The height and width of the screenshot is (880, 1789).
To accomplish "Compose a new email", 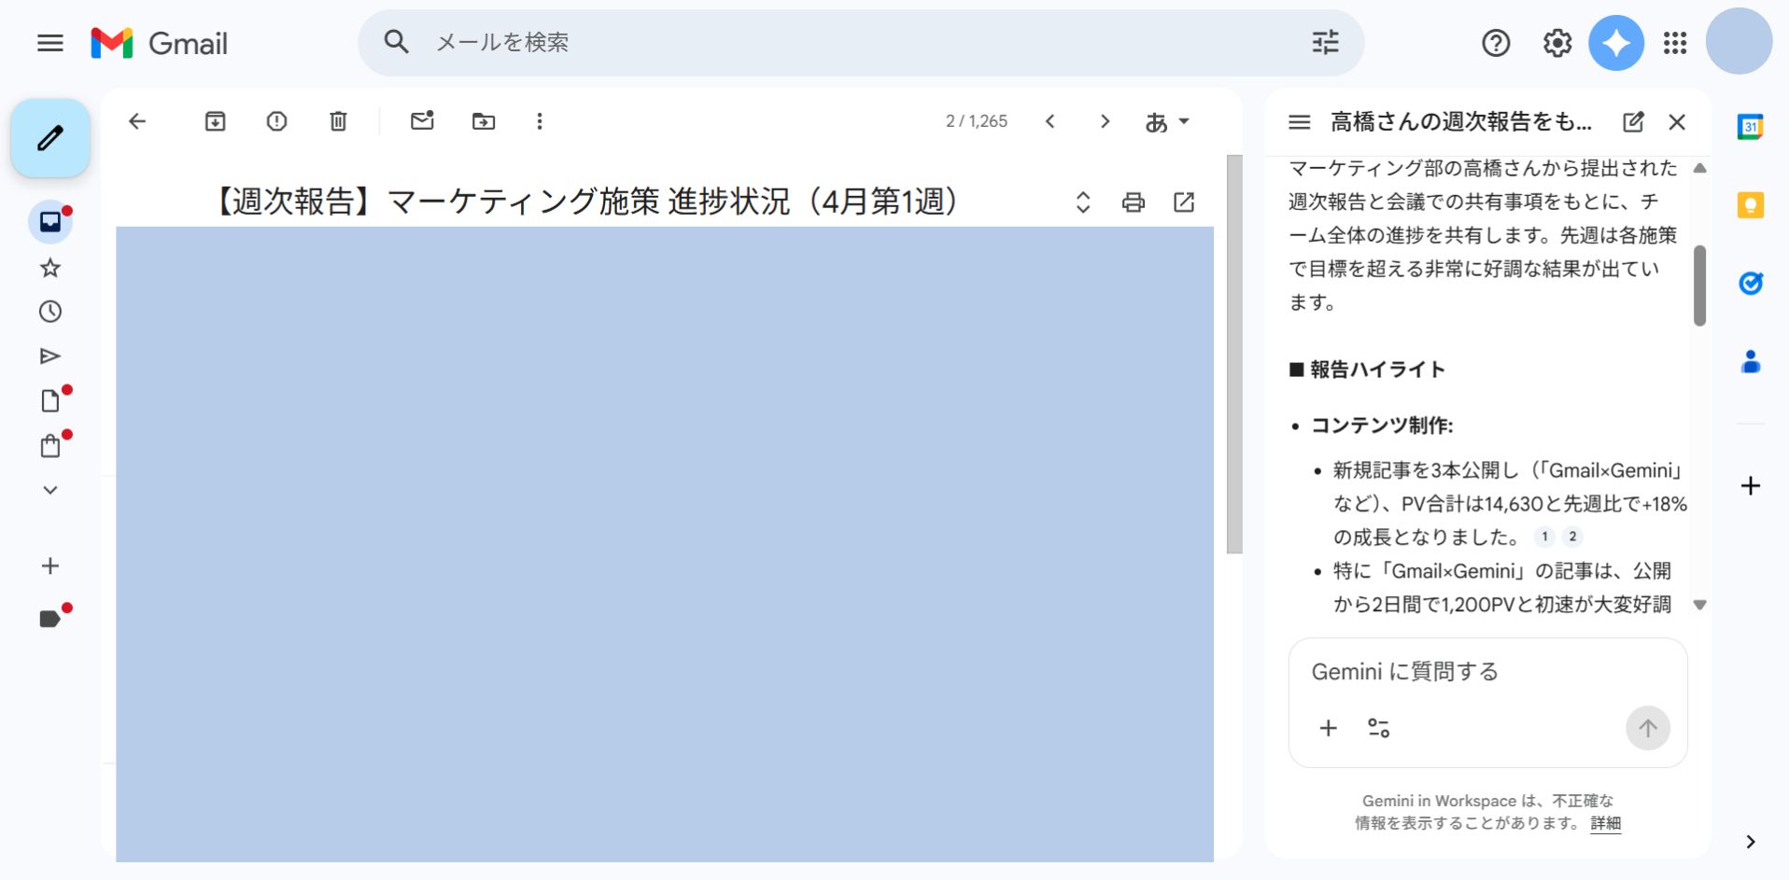I will [x=49, y=137].
